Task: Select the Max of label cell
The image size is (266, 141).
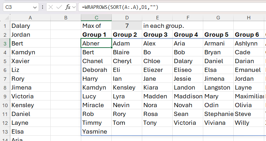Action: 96,26
